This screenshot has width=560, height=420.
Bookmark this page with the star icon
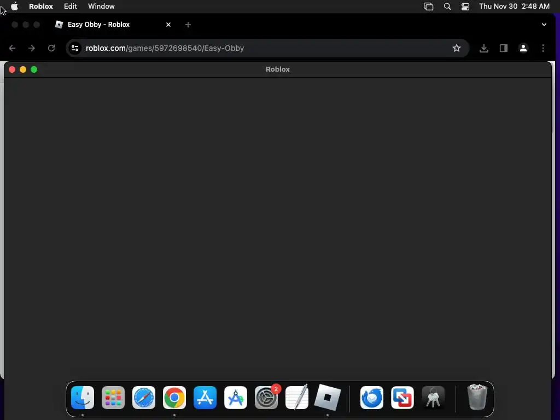point(457,48)
